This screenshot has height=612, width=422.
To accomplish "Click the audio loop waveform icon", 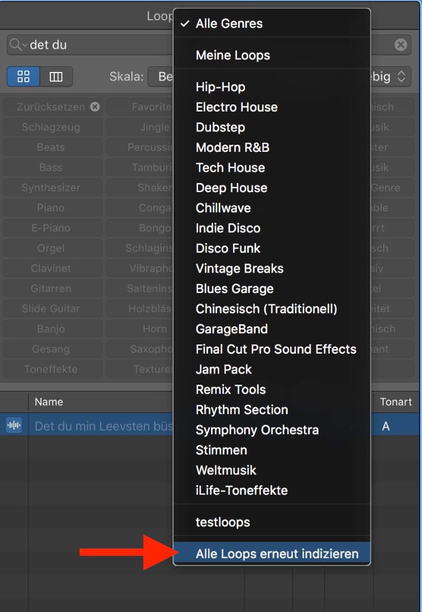I will (14, 426).
